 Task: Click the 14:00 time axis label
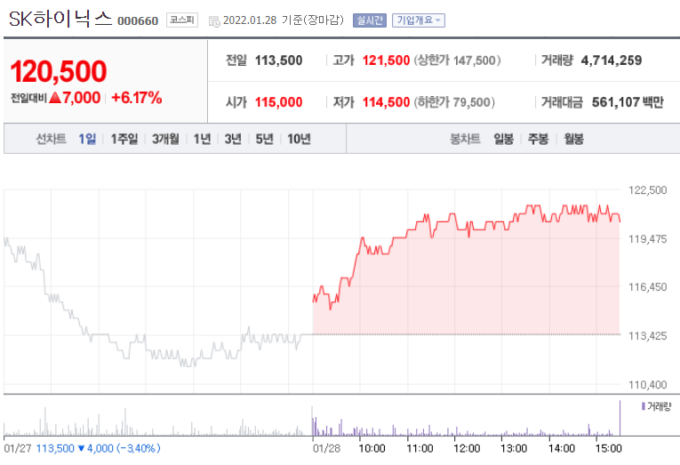562,448
